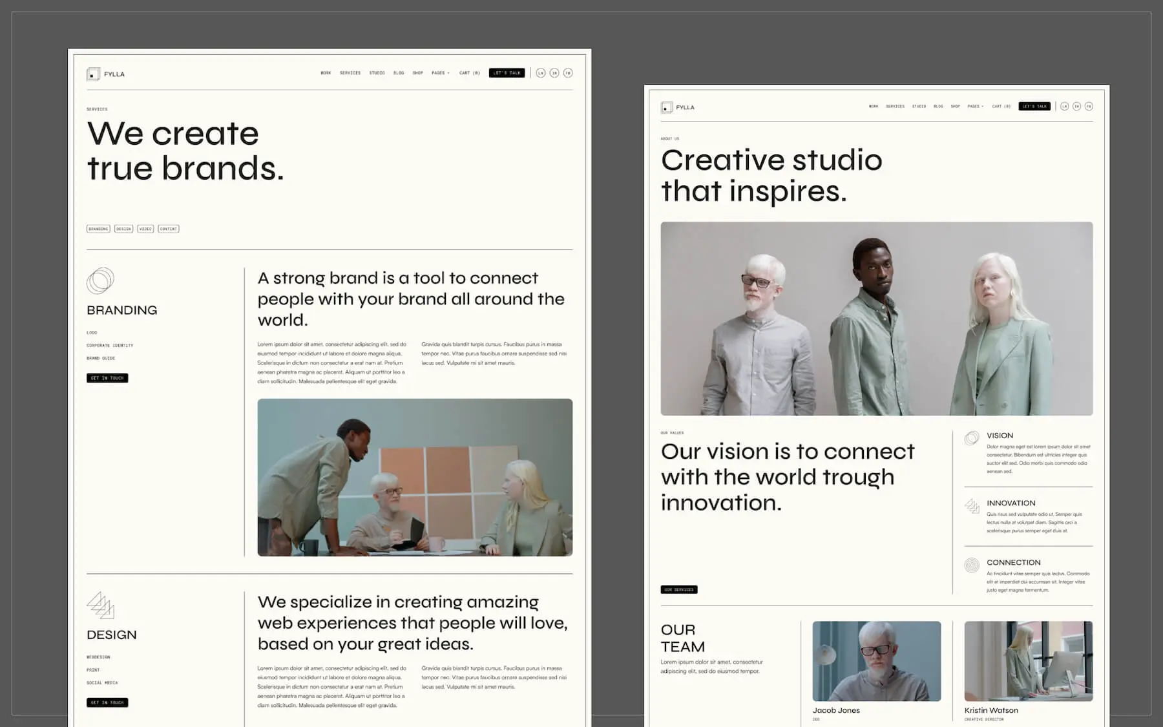Click the FYLLA logo icon on Services page
The width and height of the screenshot is (1163, 727).
(x=93, y=74)
